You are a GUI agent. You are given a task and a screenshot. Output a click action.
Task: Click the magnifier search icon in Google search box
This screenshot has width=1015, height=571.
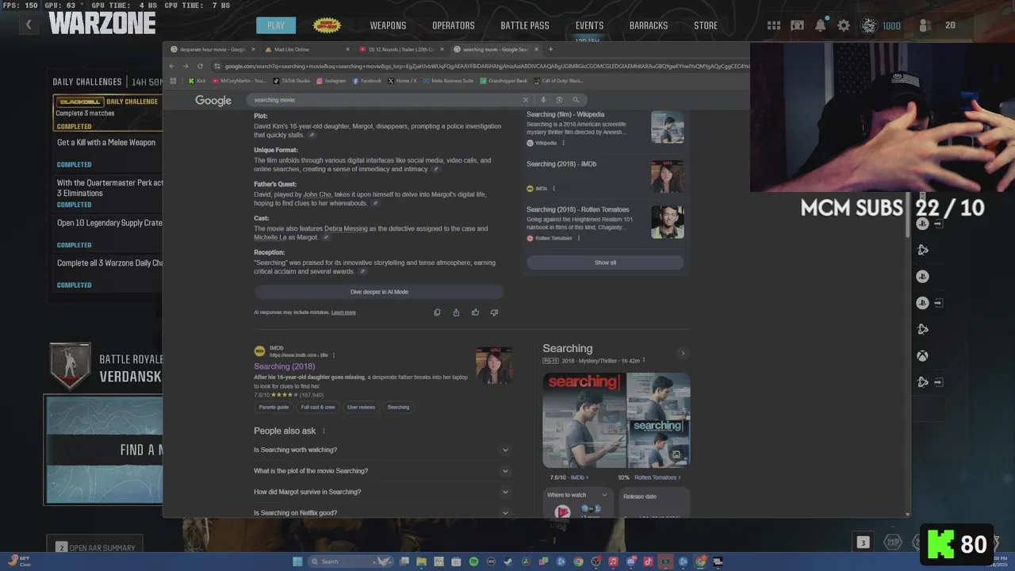coord(576,100)
